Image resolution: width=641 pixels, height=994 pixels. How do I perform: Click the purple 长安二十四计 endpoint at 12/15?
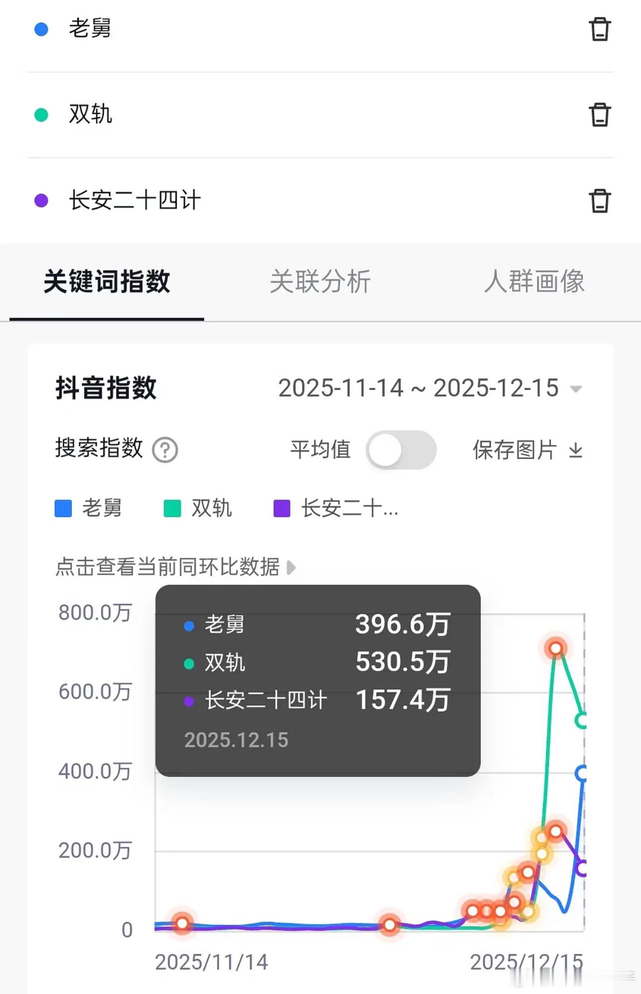581,869
